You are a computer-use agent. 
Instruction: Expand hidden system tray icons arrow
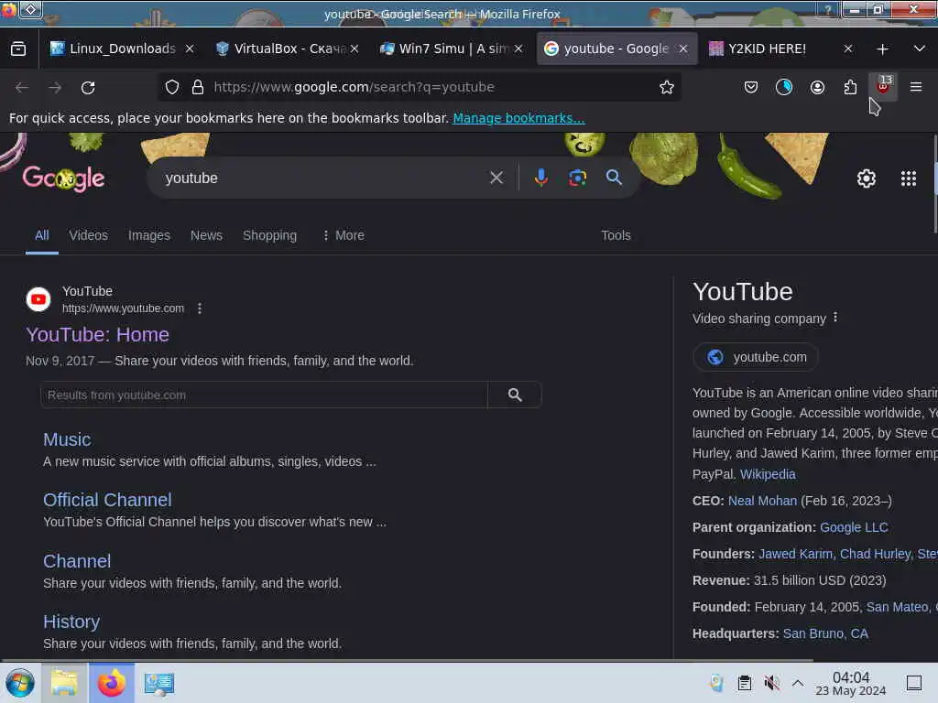(x=798, y=683)
